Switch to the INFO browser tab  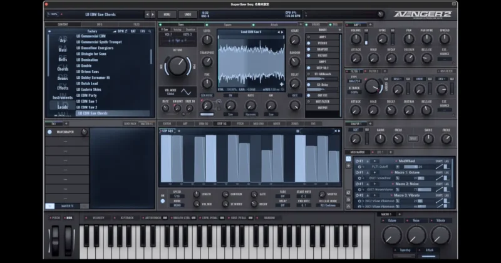coord(100,24)
